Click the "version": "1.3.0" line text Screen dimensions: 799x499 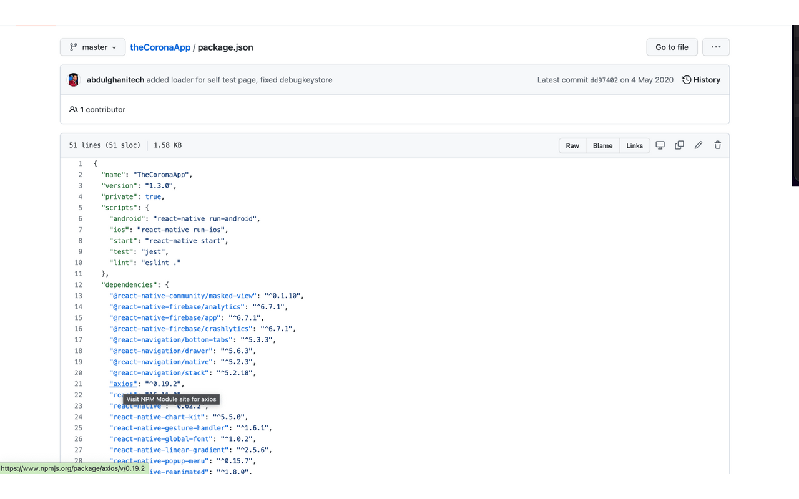tap(139, 186)
